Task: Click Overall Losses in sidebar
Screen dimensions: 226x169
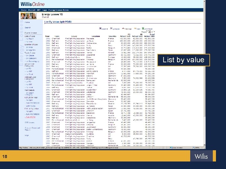Action: click(x=31, y=33)
